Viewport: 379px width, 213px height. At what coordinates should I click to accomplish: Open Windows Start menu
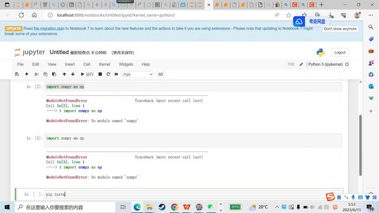(7, 207)
